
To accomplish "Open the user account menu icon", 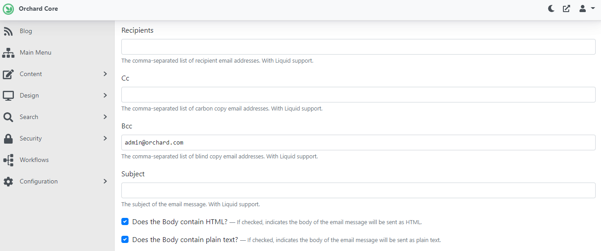I will [583, 9].
